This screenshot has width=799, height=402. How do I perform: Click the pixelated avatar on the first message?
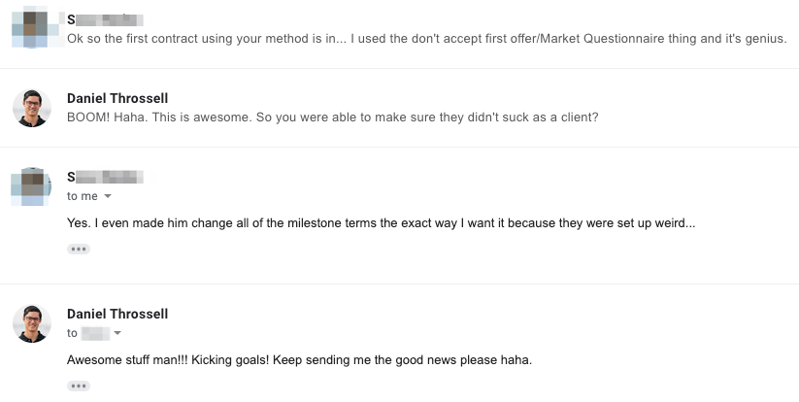tap(32, 28)
